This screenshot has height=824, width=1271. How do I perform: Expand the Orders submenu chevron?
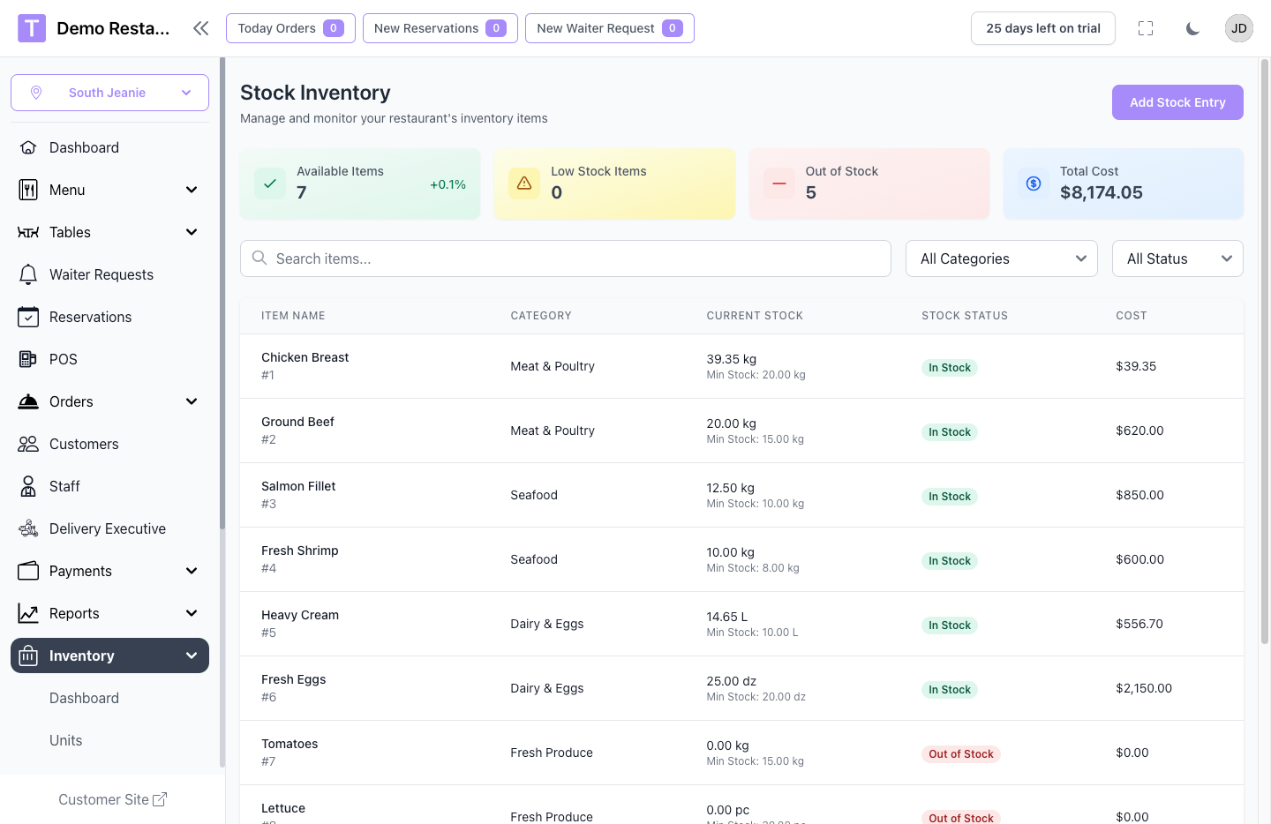pyautogui.click(x=192, y=401)
